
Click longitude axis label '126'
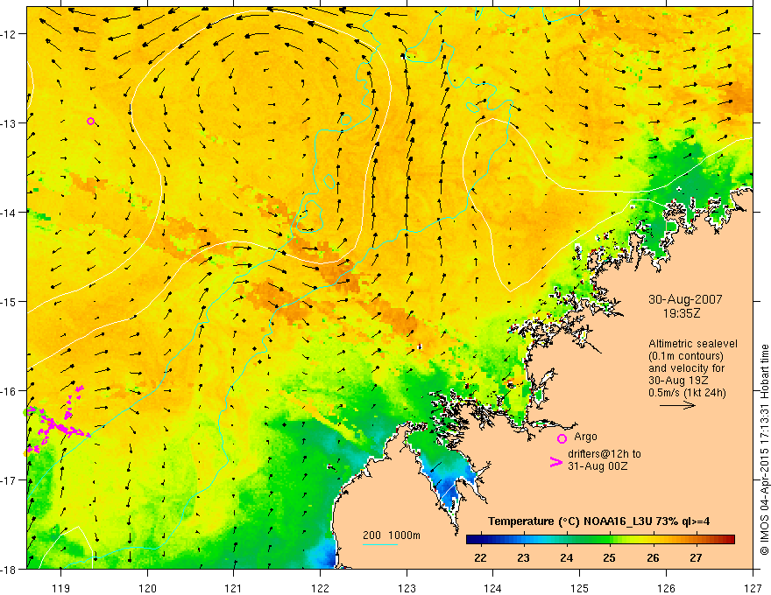click(x=666, y=588)
